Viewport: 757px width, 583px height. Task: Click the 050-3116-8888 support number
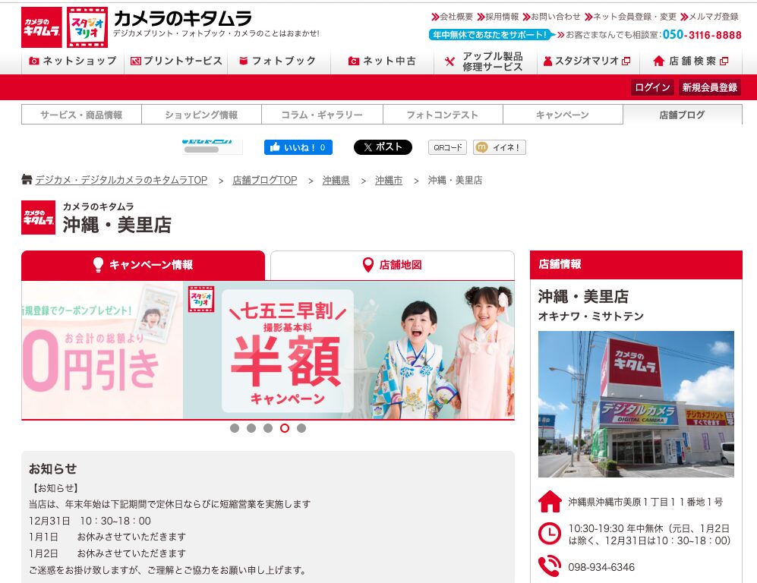(x=702, y=35)
